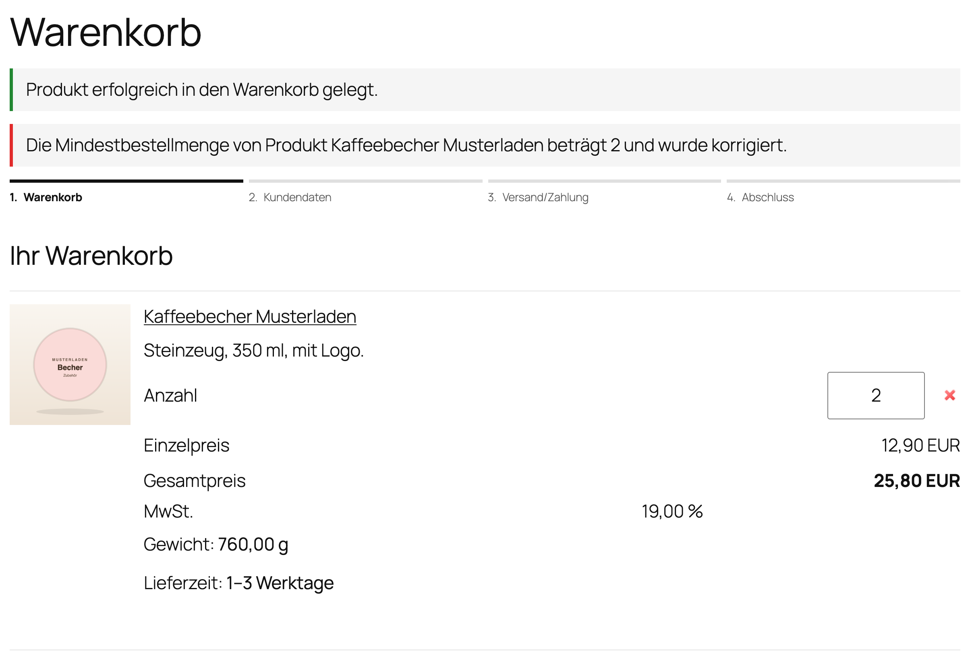Click the Einzelpreis label
This screenshot has width=970, height=660.
[x=187, y=445]
